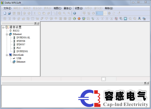151x109 pixels.
Task: Click the computer communication icon beside stop
Action: 84,19
